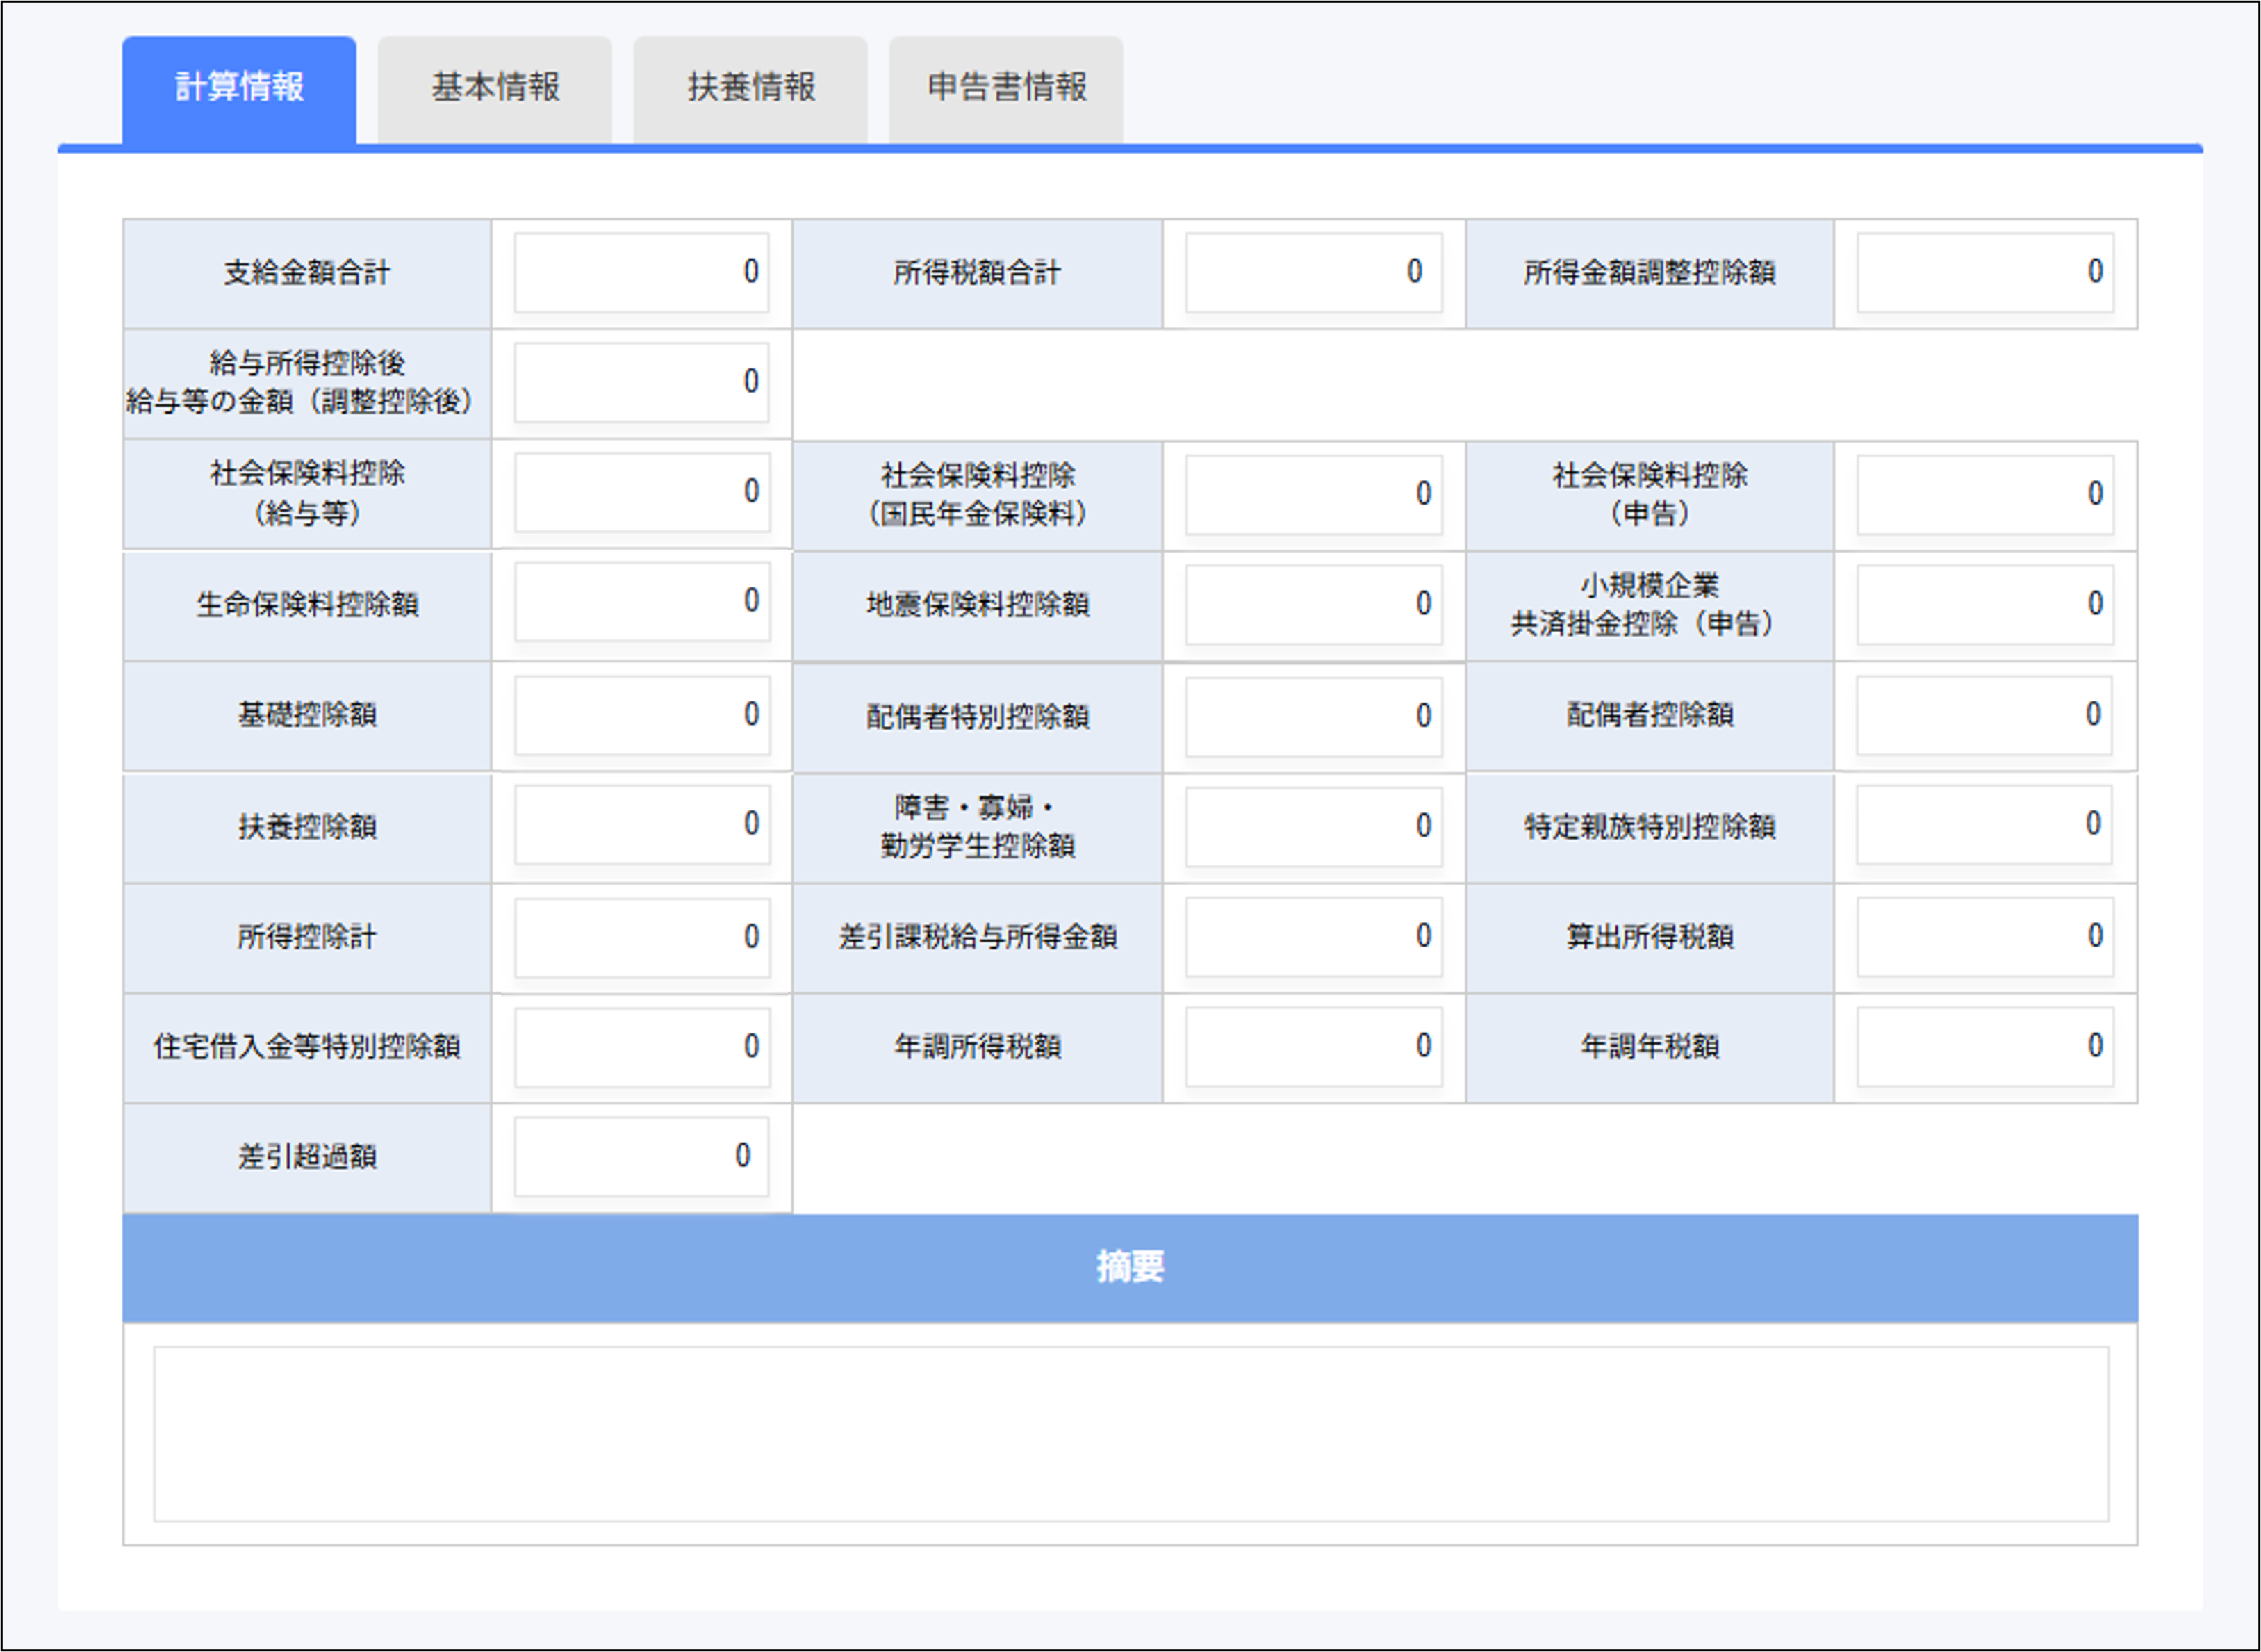Click the 算出所得税額 input box
2261x1652 pixels.
[1984, 937]
